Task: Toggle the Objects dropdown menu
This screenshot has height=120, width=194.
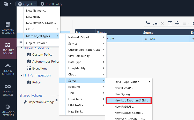Action: pyautogui.click(x=27, y=4)
